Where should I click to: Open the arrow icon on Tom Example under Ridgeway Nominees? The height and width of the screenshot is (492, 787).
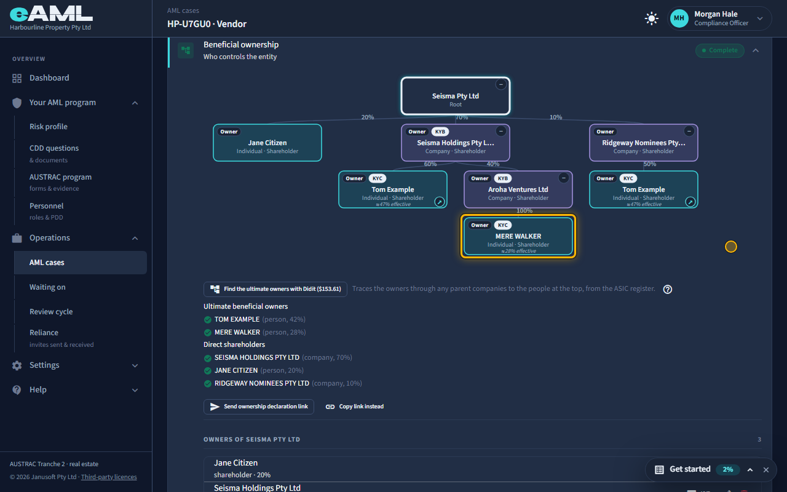(x=690, y=201)
